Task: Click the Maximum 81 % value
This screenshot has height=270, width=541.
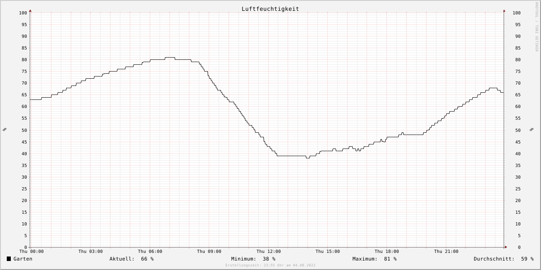Action: [390, 259]
